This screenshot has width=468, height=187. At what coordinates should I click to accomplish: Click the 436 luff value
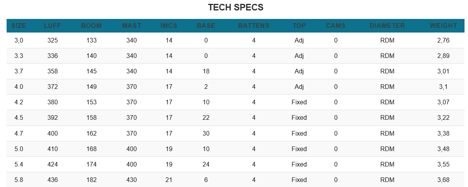pyautogui.click(x=52, y=180)
